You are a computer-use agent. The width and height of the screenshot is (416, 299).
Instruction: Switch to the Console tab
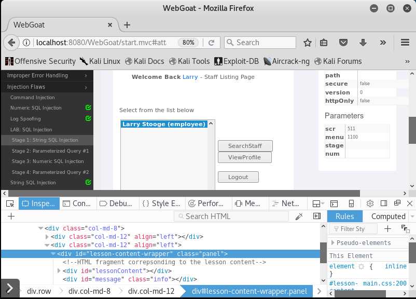[x=78, y=203]
